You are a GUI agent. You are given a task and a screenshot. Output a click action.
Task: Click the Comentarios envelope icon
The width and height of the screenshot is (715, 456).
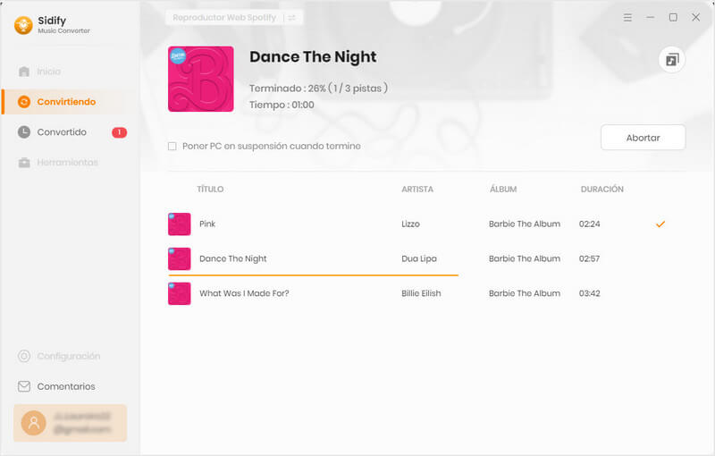(x=24, y=386)
